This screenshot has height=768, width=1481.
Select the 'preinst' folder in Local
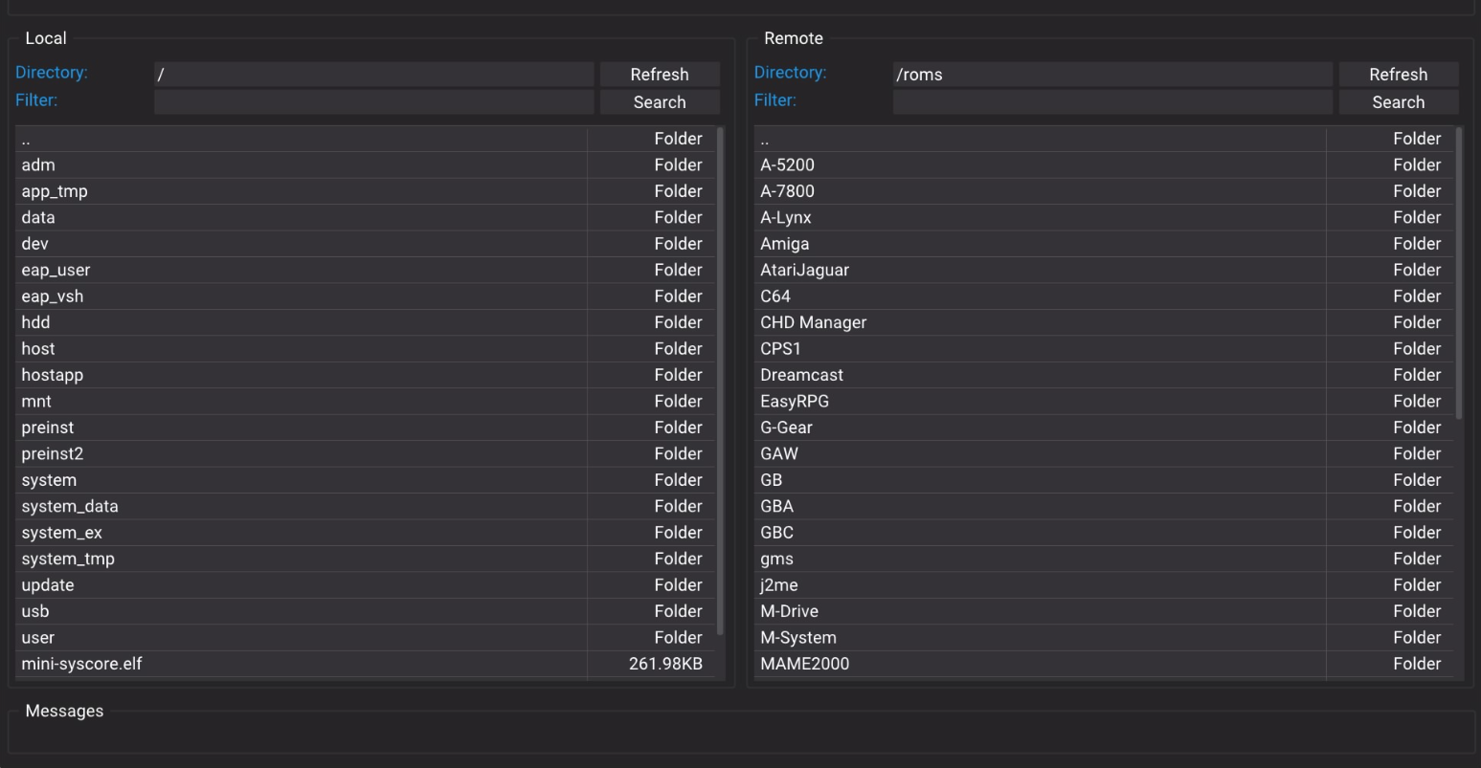pyautogui.click(x=366, y=428)
